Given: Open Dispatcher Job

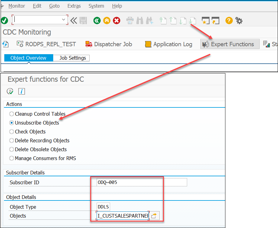Looking at the screenshot, I should click(109, 44).
